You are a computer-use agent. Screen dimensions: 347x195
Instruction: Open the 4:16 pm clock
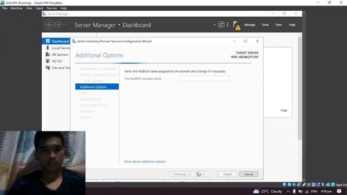tap(326, 191)
